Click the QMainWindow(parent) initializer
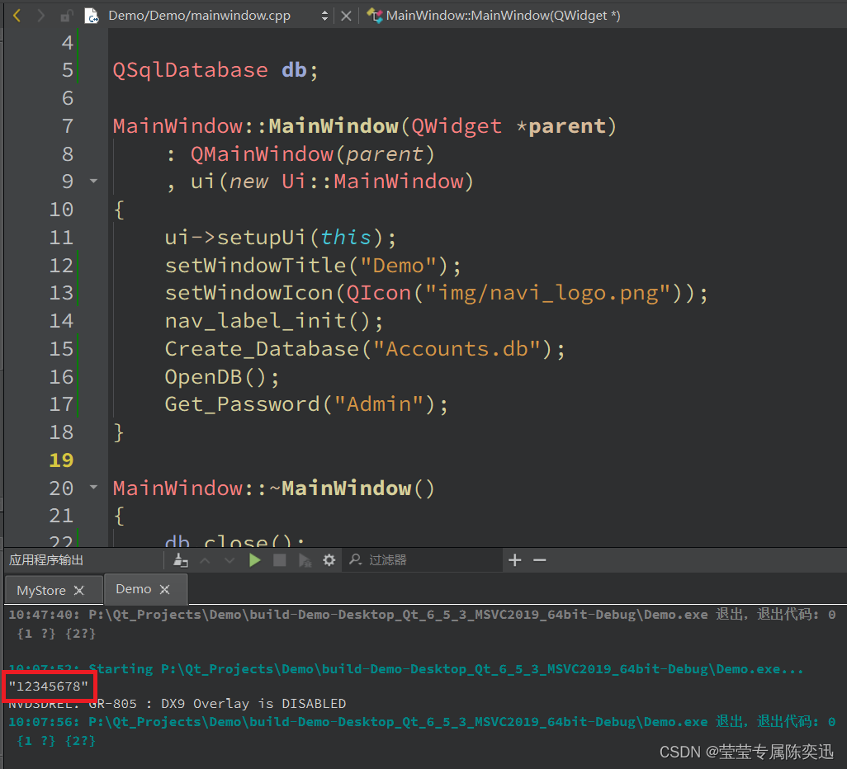This screenshot has height=769, width=847. [313, 154]
